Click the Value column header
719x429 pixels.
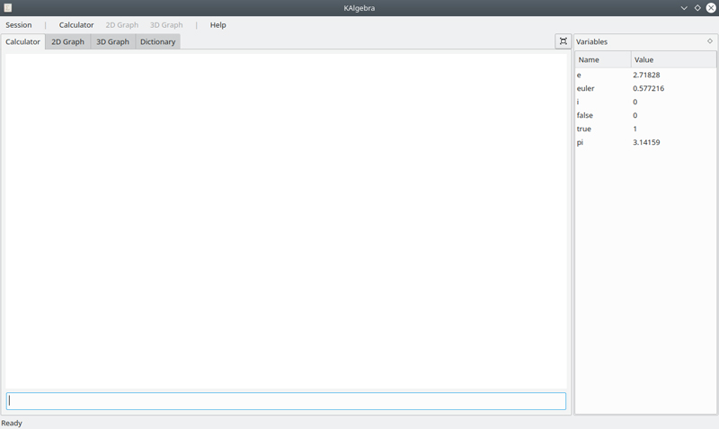click(x=672, y=59)
